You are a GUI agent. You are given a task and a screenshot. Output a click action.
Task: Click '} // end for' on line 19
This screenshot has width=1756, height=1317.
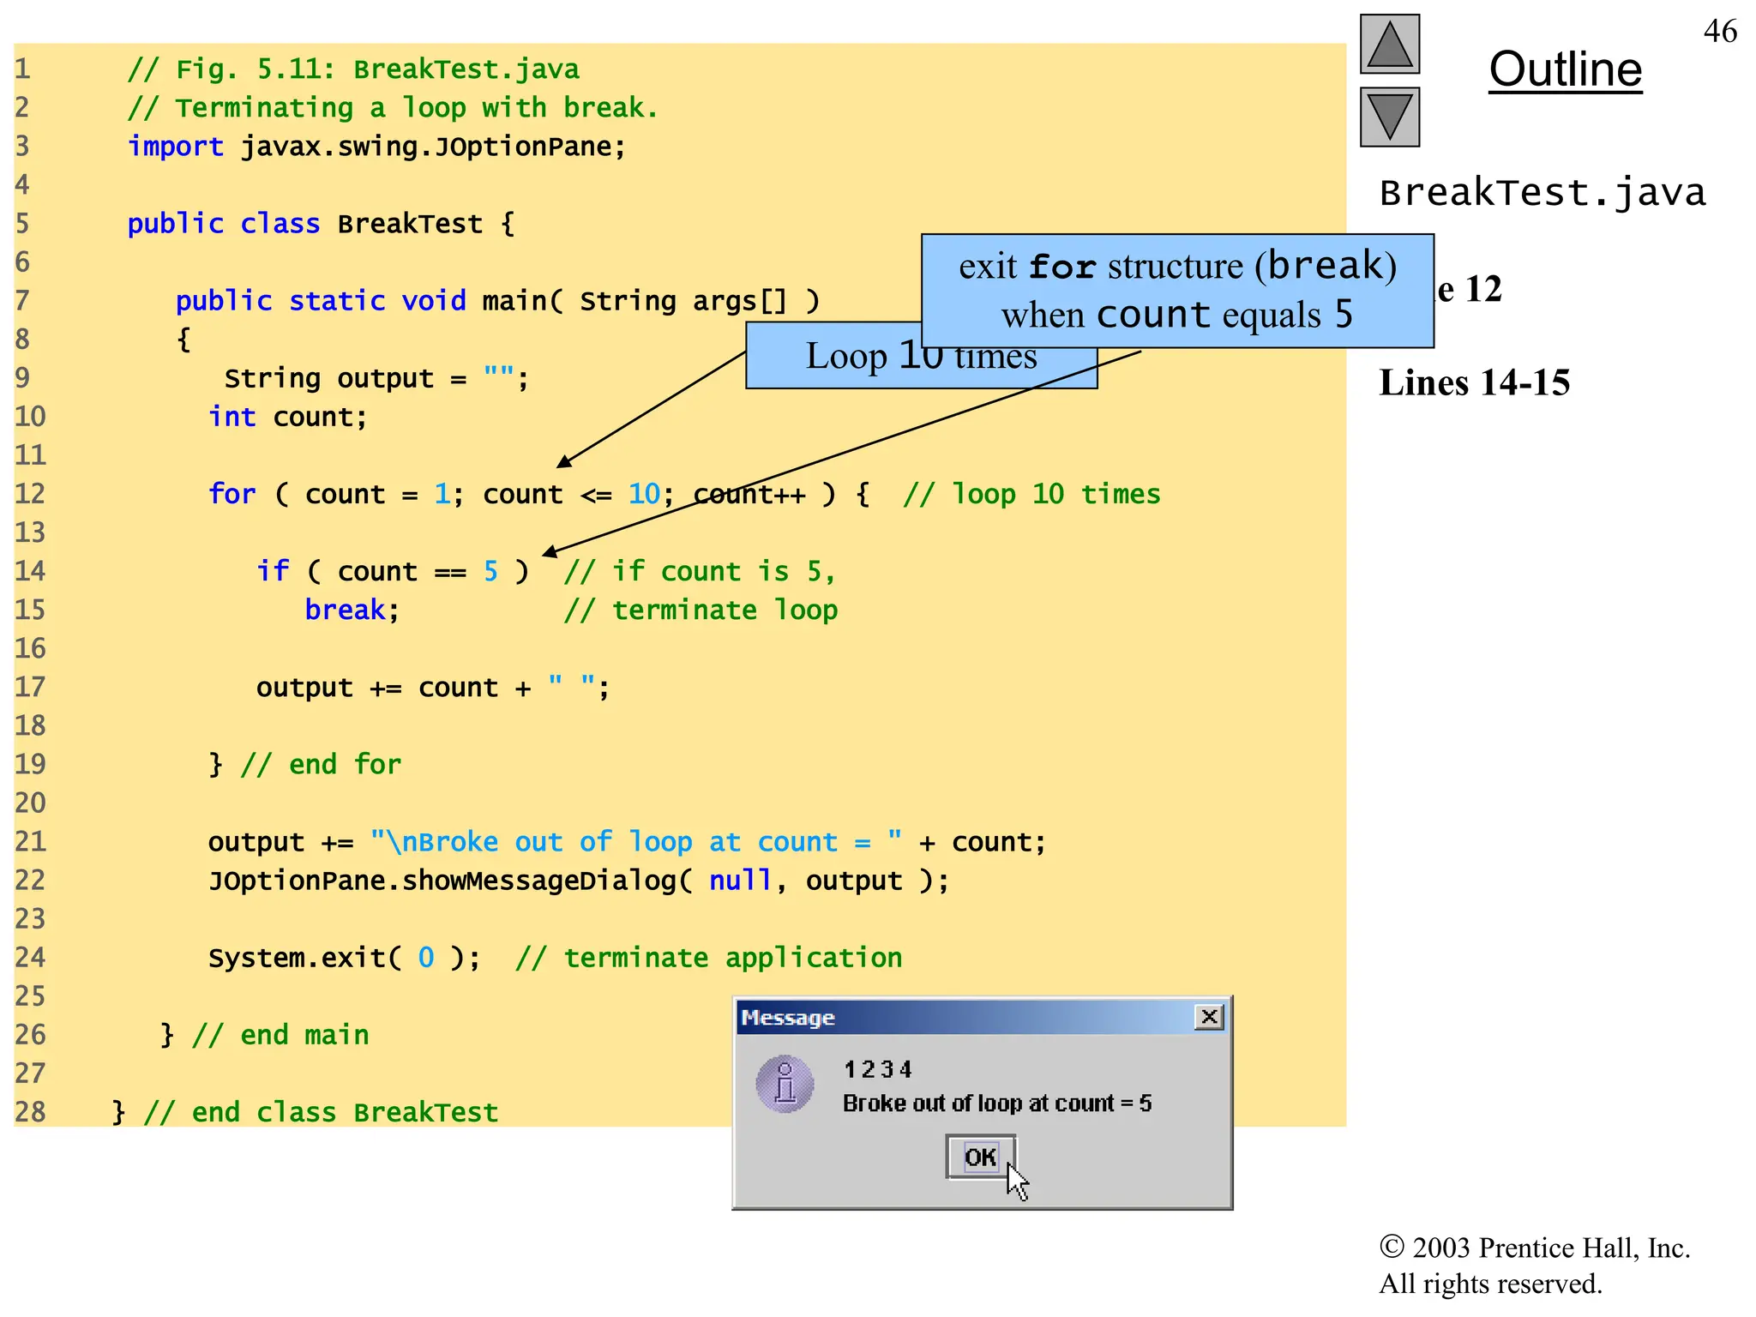(x=304, y=764)
